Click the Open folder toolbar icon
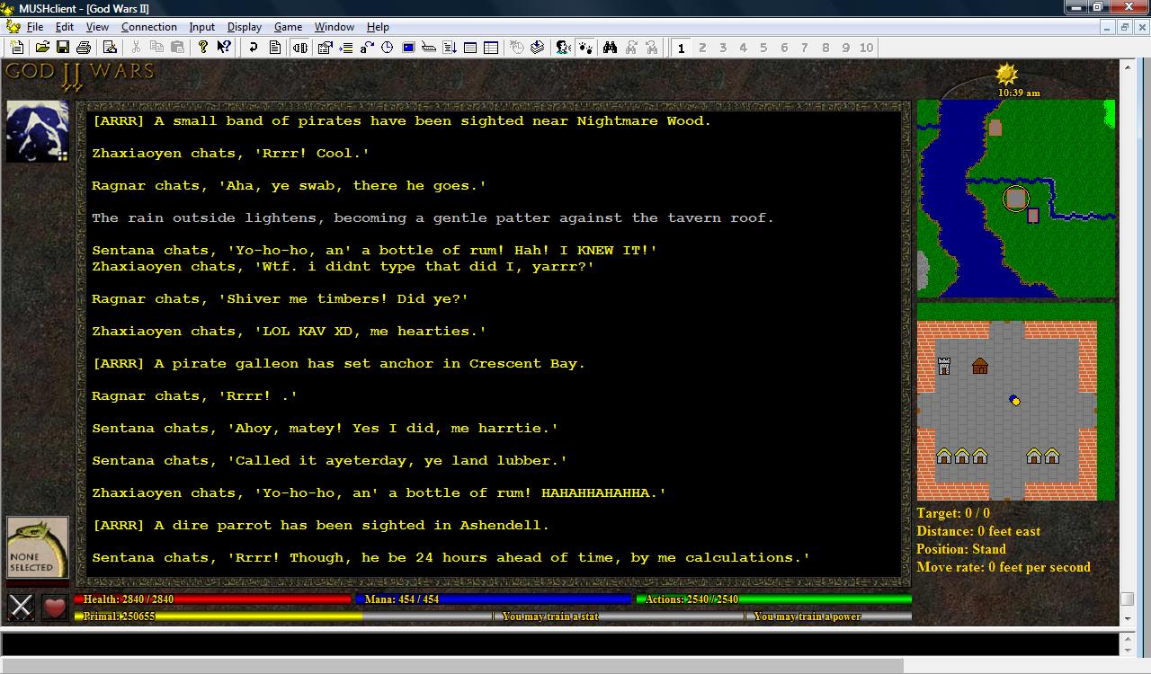The height and width of the screenshot is (674, 1151). point(42,48)
